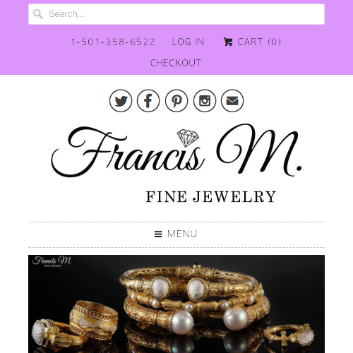Click the magnifying glass search icon

point(38,14)
